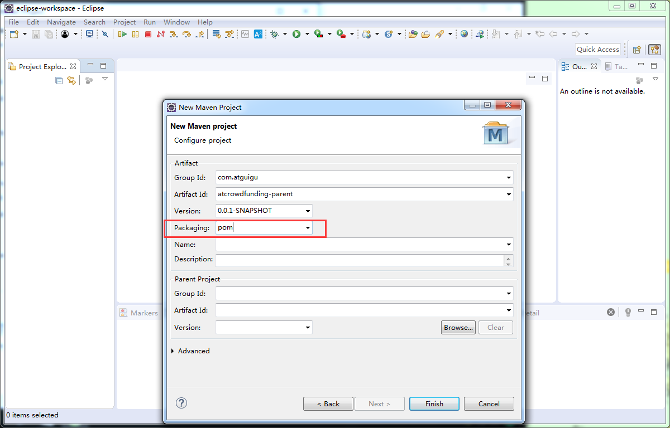670x428 pixels.
Task: Open Project Explorer View Menu triangle
Action: (x=105, y=79)
